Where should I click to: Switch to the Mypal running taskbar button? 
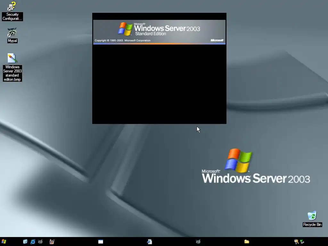198,242
